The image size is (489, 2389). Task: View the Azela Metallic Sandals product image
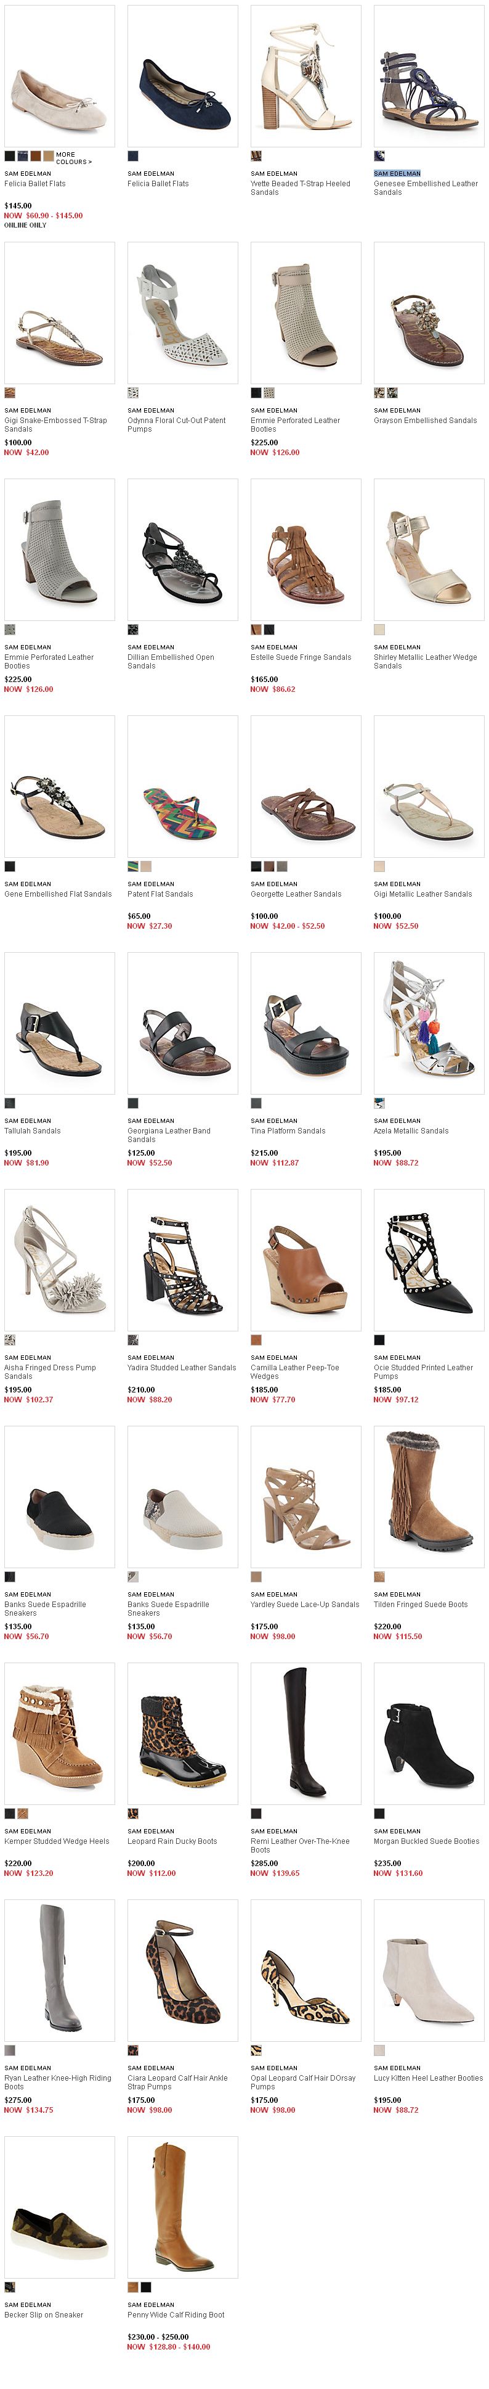tap(429, 1023)
